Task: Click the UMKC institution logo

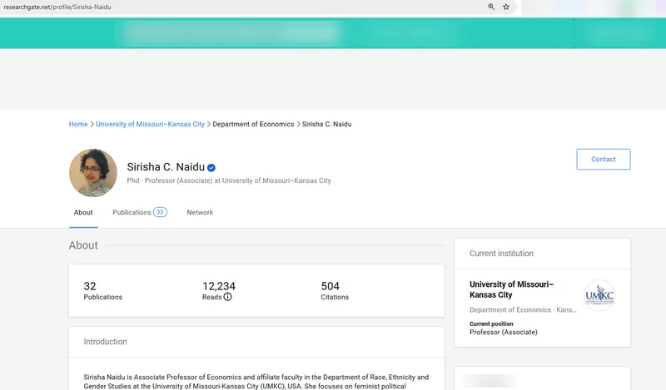Action: tap(599, 295)
